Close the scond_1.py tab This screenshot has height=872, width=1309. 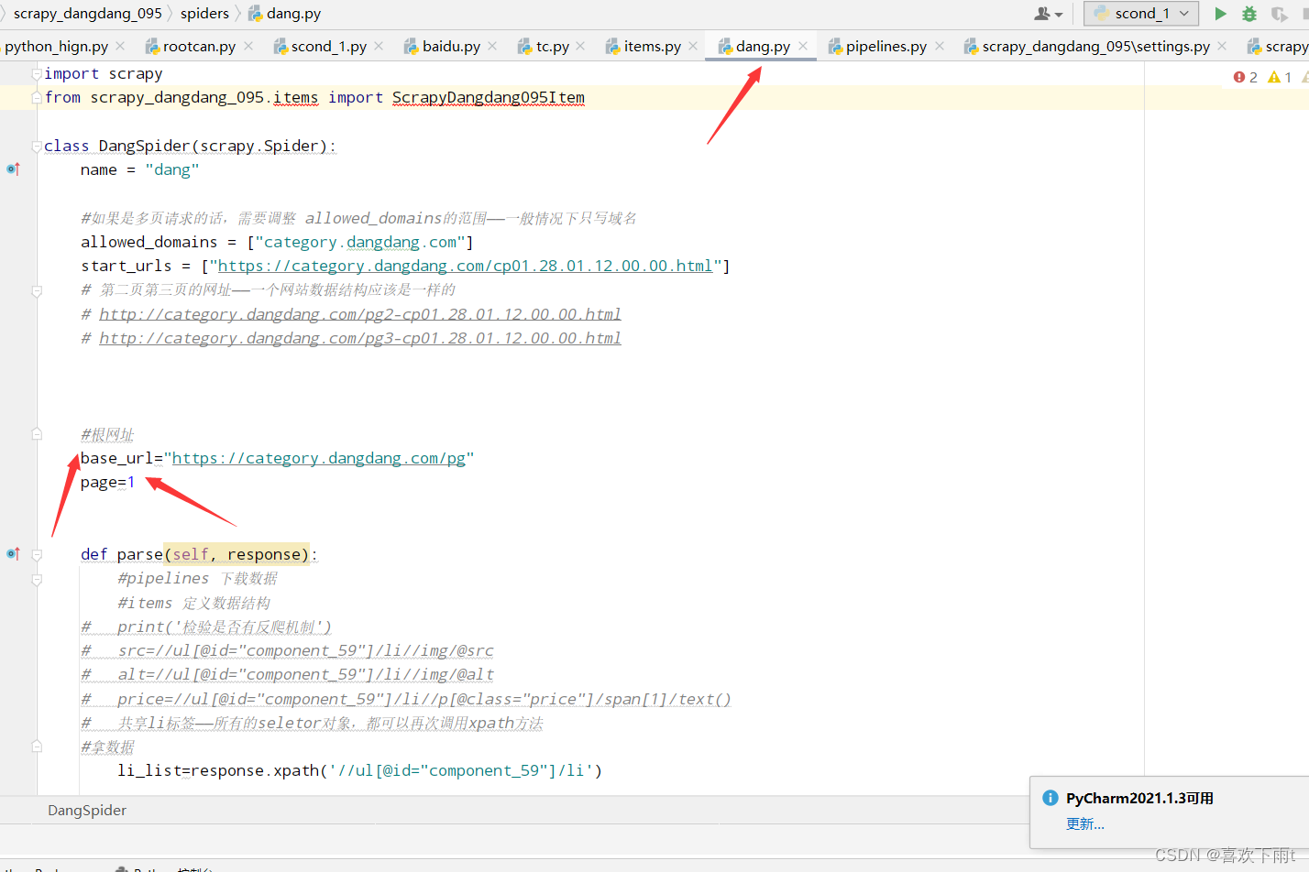click(x=379, y=46)
